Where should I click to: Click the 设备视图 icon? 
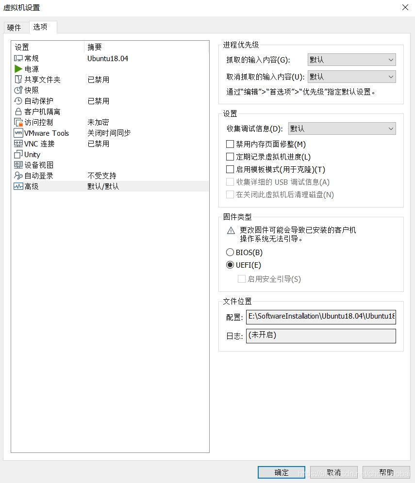tap(18, 165)
